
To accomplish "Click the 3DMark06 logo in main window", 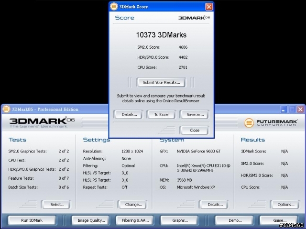I will [42, 122].
